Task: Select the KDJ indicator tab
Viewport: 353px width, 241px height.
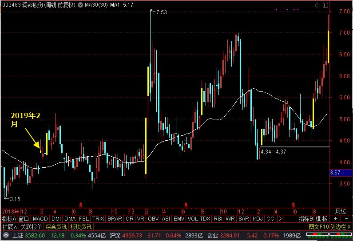Action: tap(258, 219)
